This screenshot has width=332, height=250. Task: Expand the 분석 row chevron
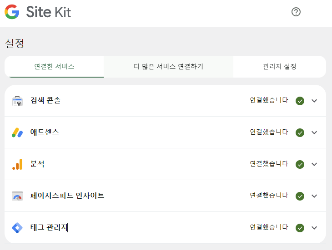(x=314, y=164)
